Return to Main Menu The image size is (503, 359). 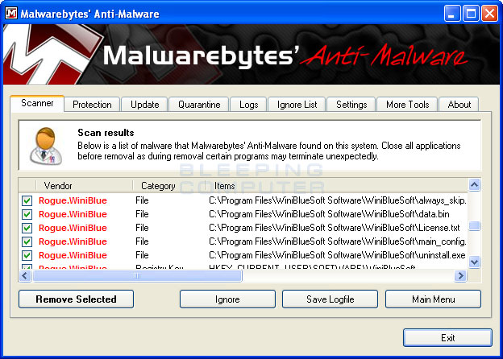coord(433,299)
